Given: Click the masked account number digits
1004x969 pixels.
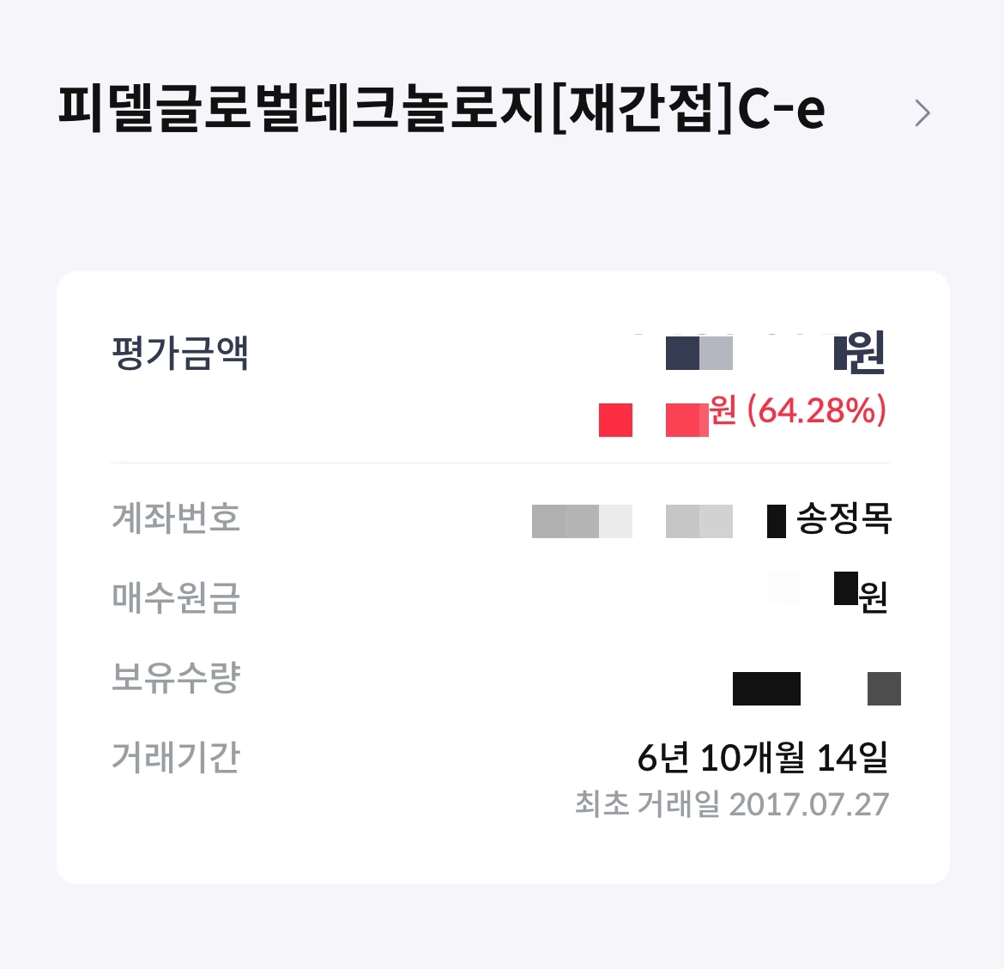Looking at the screenshot, I should click(x=631, y=520).
